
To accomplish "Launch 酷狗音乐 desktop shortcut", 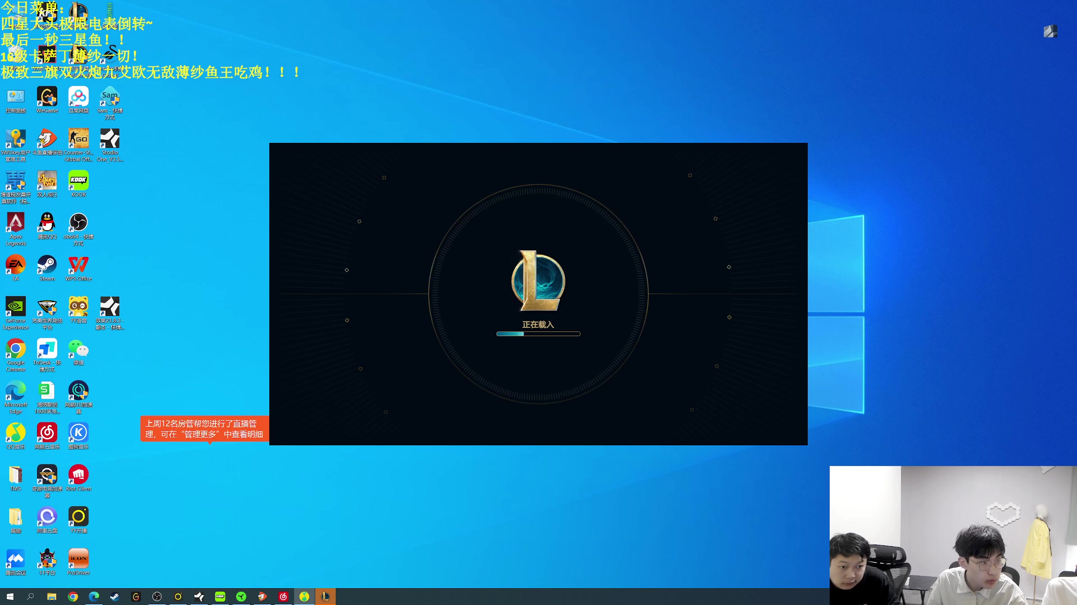I will click(x=79, y=436).
